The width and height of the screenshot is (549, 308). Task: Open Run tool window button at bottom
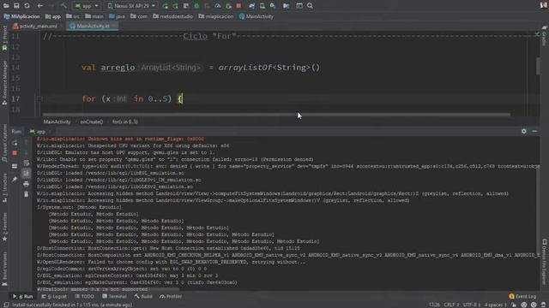23,297
